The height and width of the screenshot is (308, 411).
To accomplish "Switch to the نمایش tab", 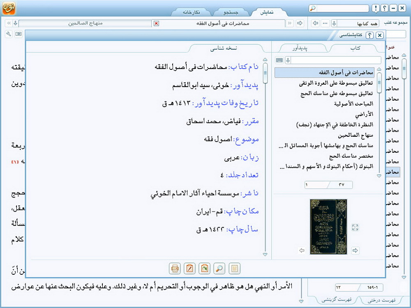I will point(267,12).
